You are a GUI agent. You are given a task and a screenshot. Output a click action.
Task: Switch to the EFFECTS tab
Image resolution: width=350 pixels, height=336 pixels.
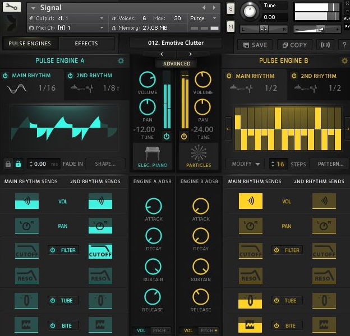86,44
